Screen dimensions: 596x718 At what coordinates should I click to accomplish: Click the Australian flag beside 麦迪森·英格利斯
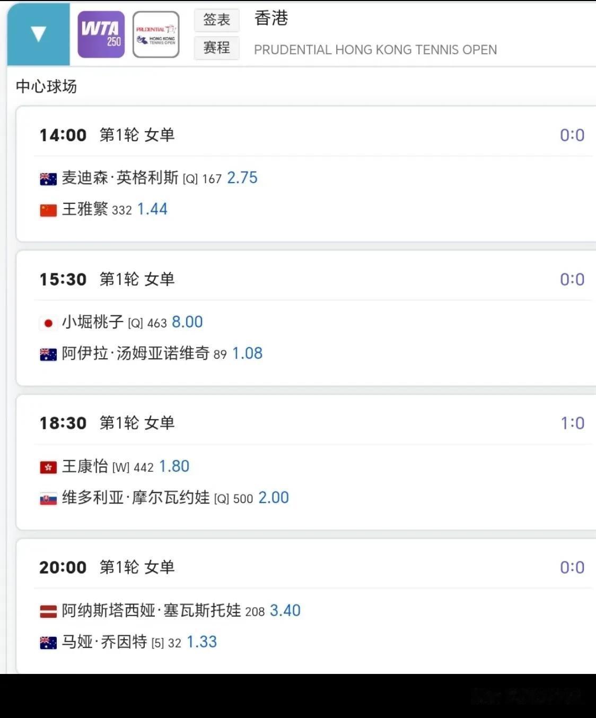point(48,179)
